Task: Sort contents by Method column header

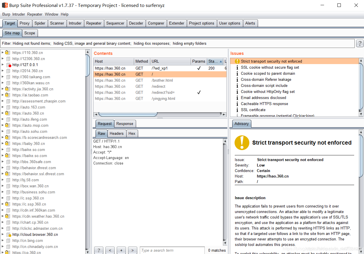Action: (x=142, y=61)
